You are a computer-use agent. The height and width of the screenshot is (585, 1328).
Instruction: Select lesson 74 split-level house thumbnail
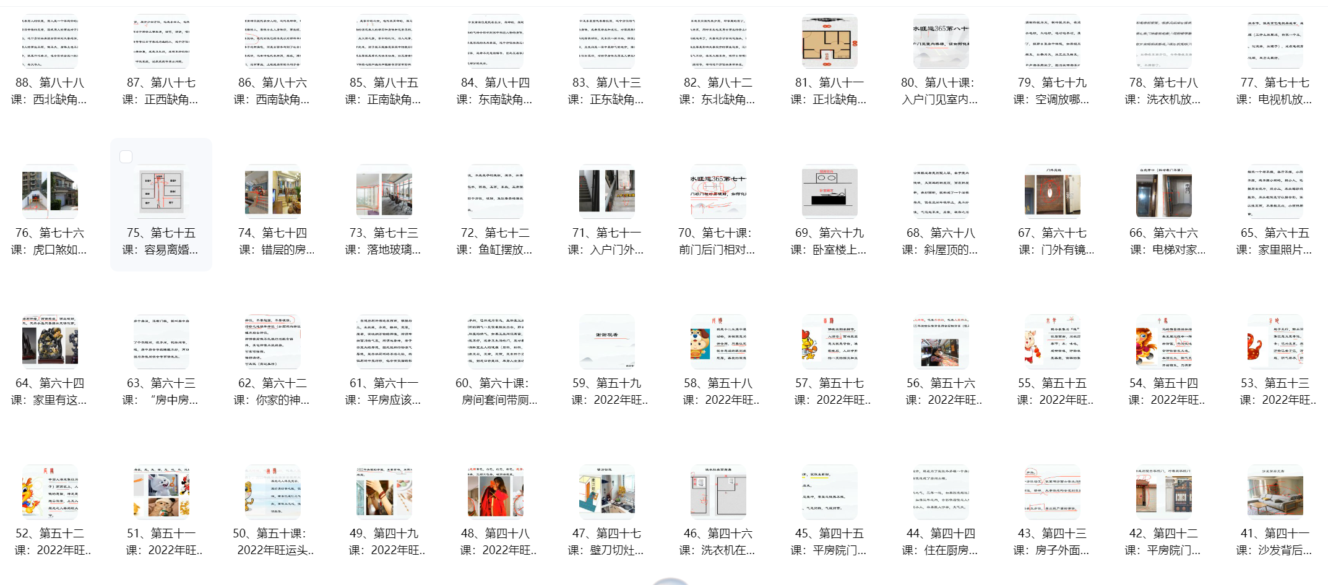272,192
